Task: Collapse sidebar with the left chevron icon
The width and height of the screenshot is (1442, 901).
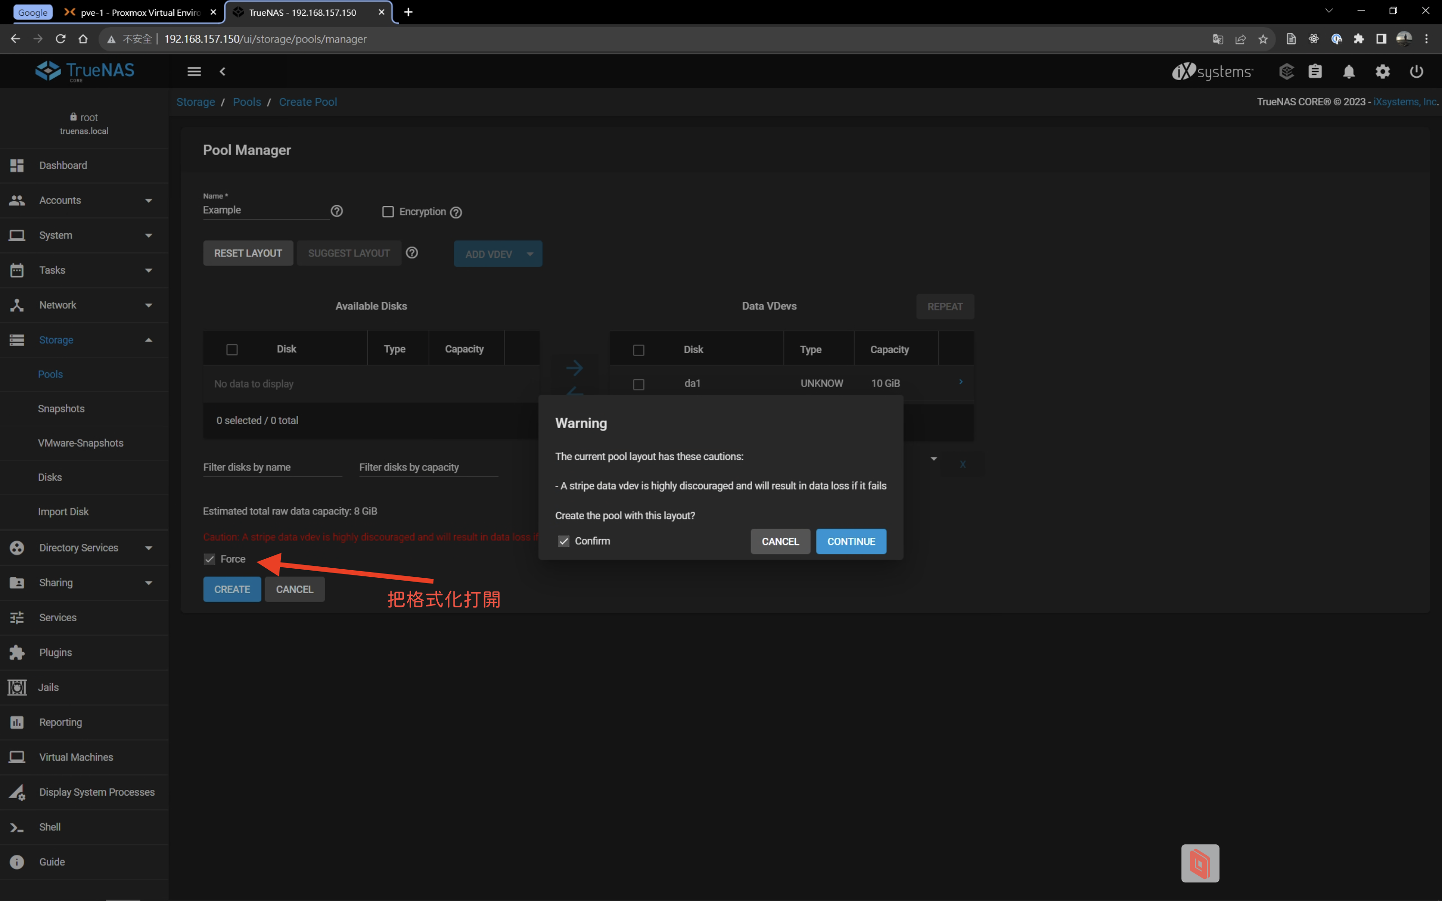Action: (222, 72)
